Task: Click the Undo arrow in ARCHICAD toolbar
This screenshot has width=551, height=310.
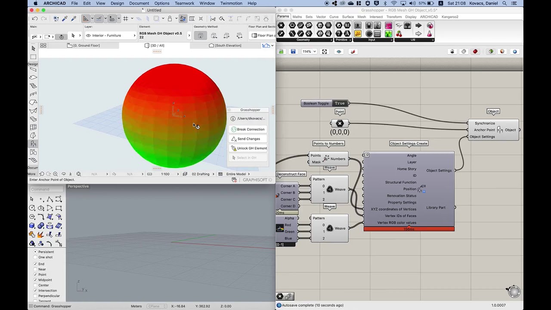Action: pos(35,19)
